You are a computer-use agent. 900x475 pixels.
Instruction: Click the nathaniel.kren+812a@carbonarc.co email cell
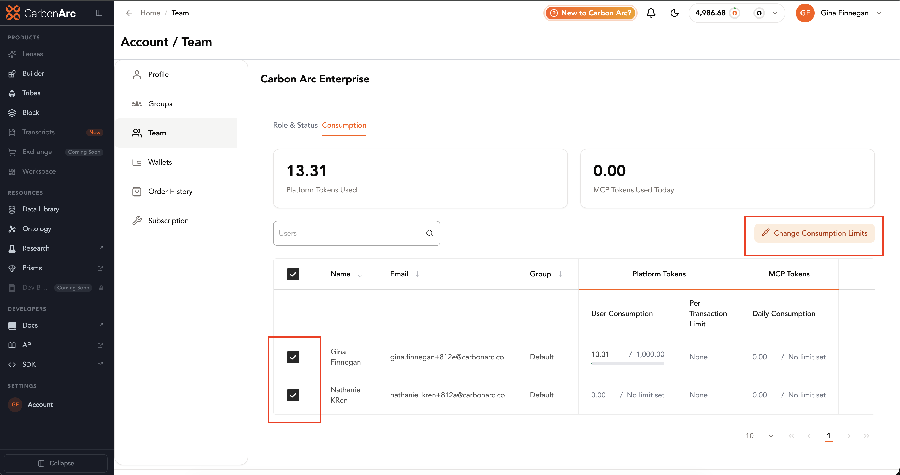pos(447,395)
